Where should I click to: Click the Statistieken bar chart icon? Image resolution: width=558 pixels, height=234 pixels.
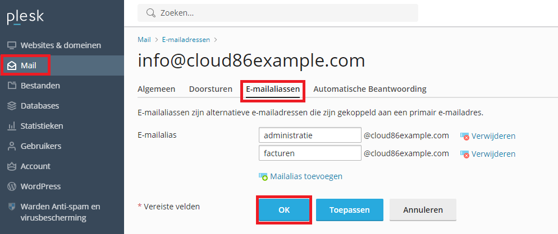12,126
